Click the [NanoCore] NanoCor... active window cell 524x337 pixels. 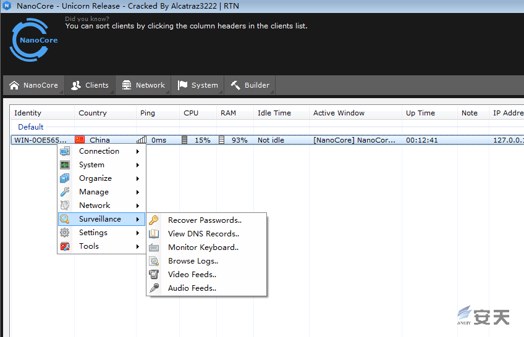[x=354, y=140]
